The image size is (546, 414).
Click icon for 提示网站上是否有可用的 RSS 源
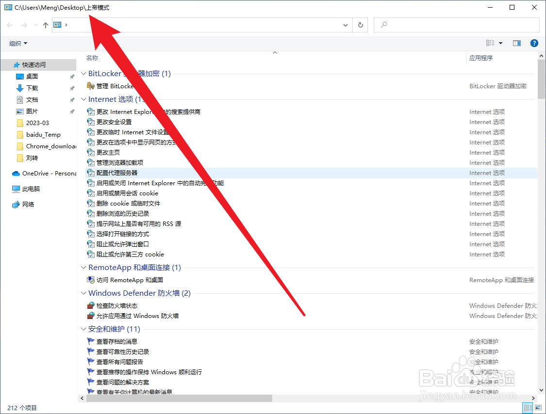(91, 223)
